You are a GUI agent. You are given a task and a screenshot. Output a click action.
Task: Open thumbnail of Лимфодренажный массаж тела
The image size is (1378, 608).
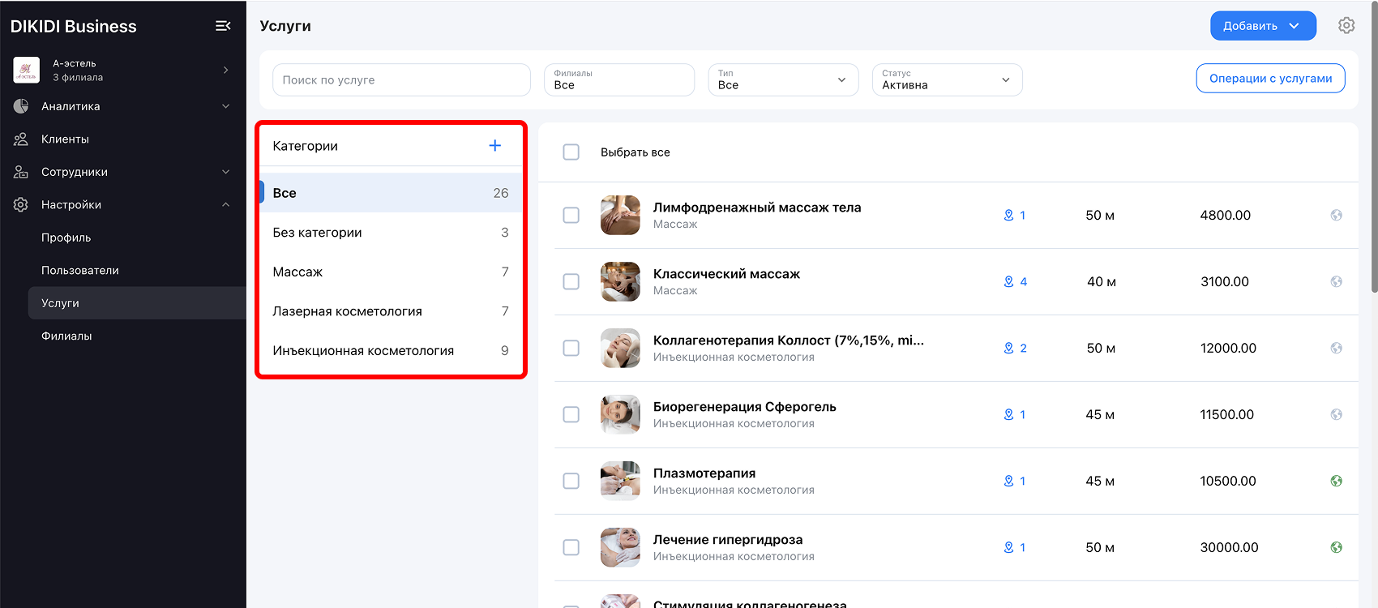pos(620,215)
